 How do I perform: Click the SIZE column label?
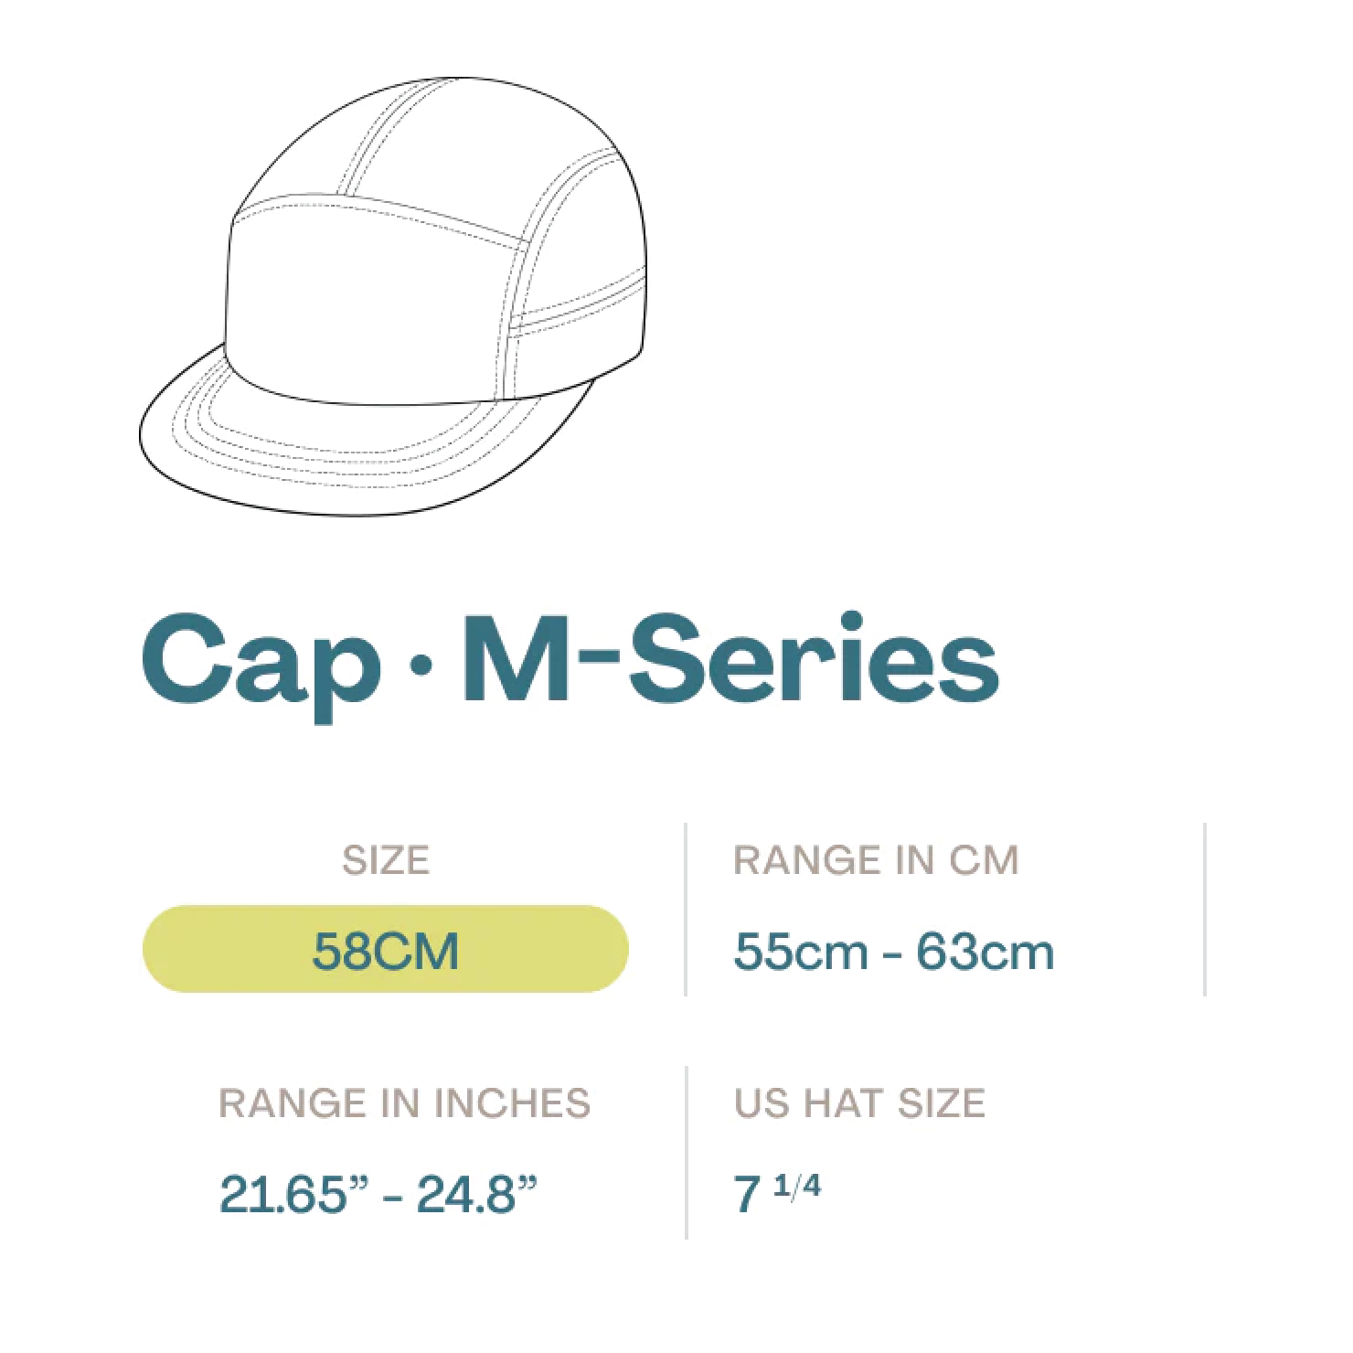(385, 860)
